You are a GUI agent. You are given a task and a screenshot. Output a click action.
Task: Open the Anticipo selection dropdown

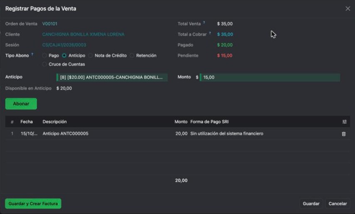[x=112, y=77]
